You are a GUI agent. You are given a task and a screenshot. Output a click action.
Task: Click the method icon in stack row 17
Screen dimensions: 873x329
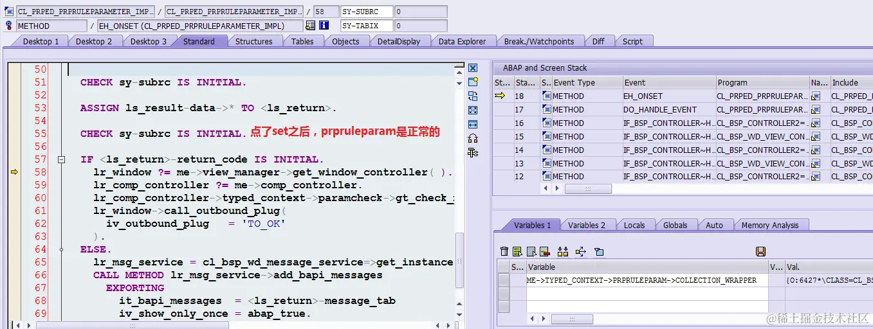click(x=547, y=110)
